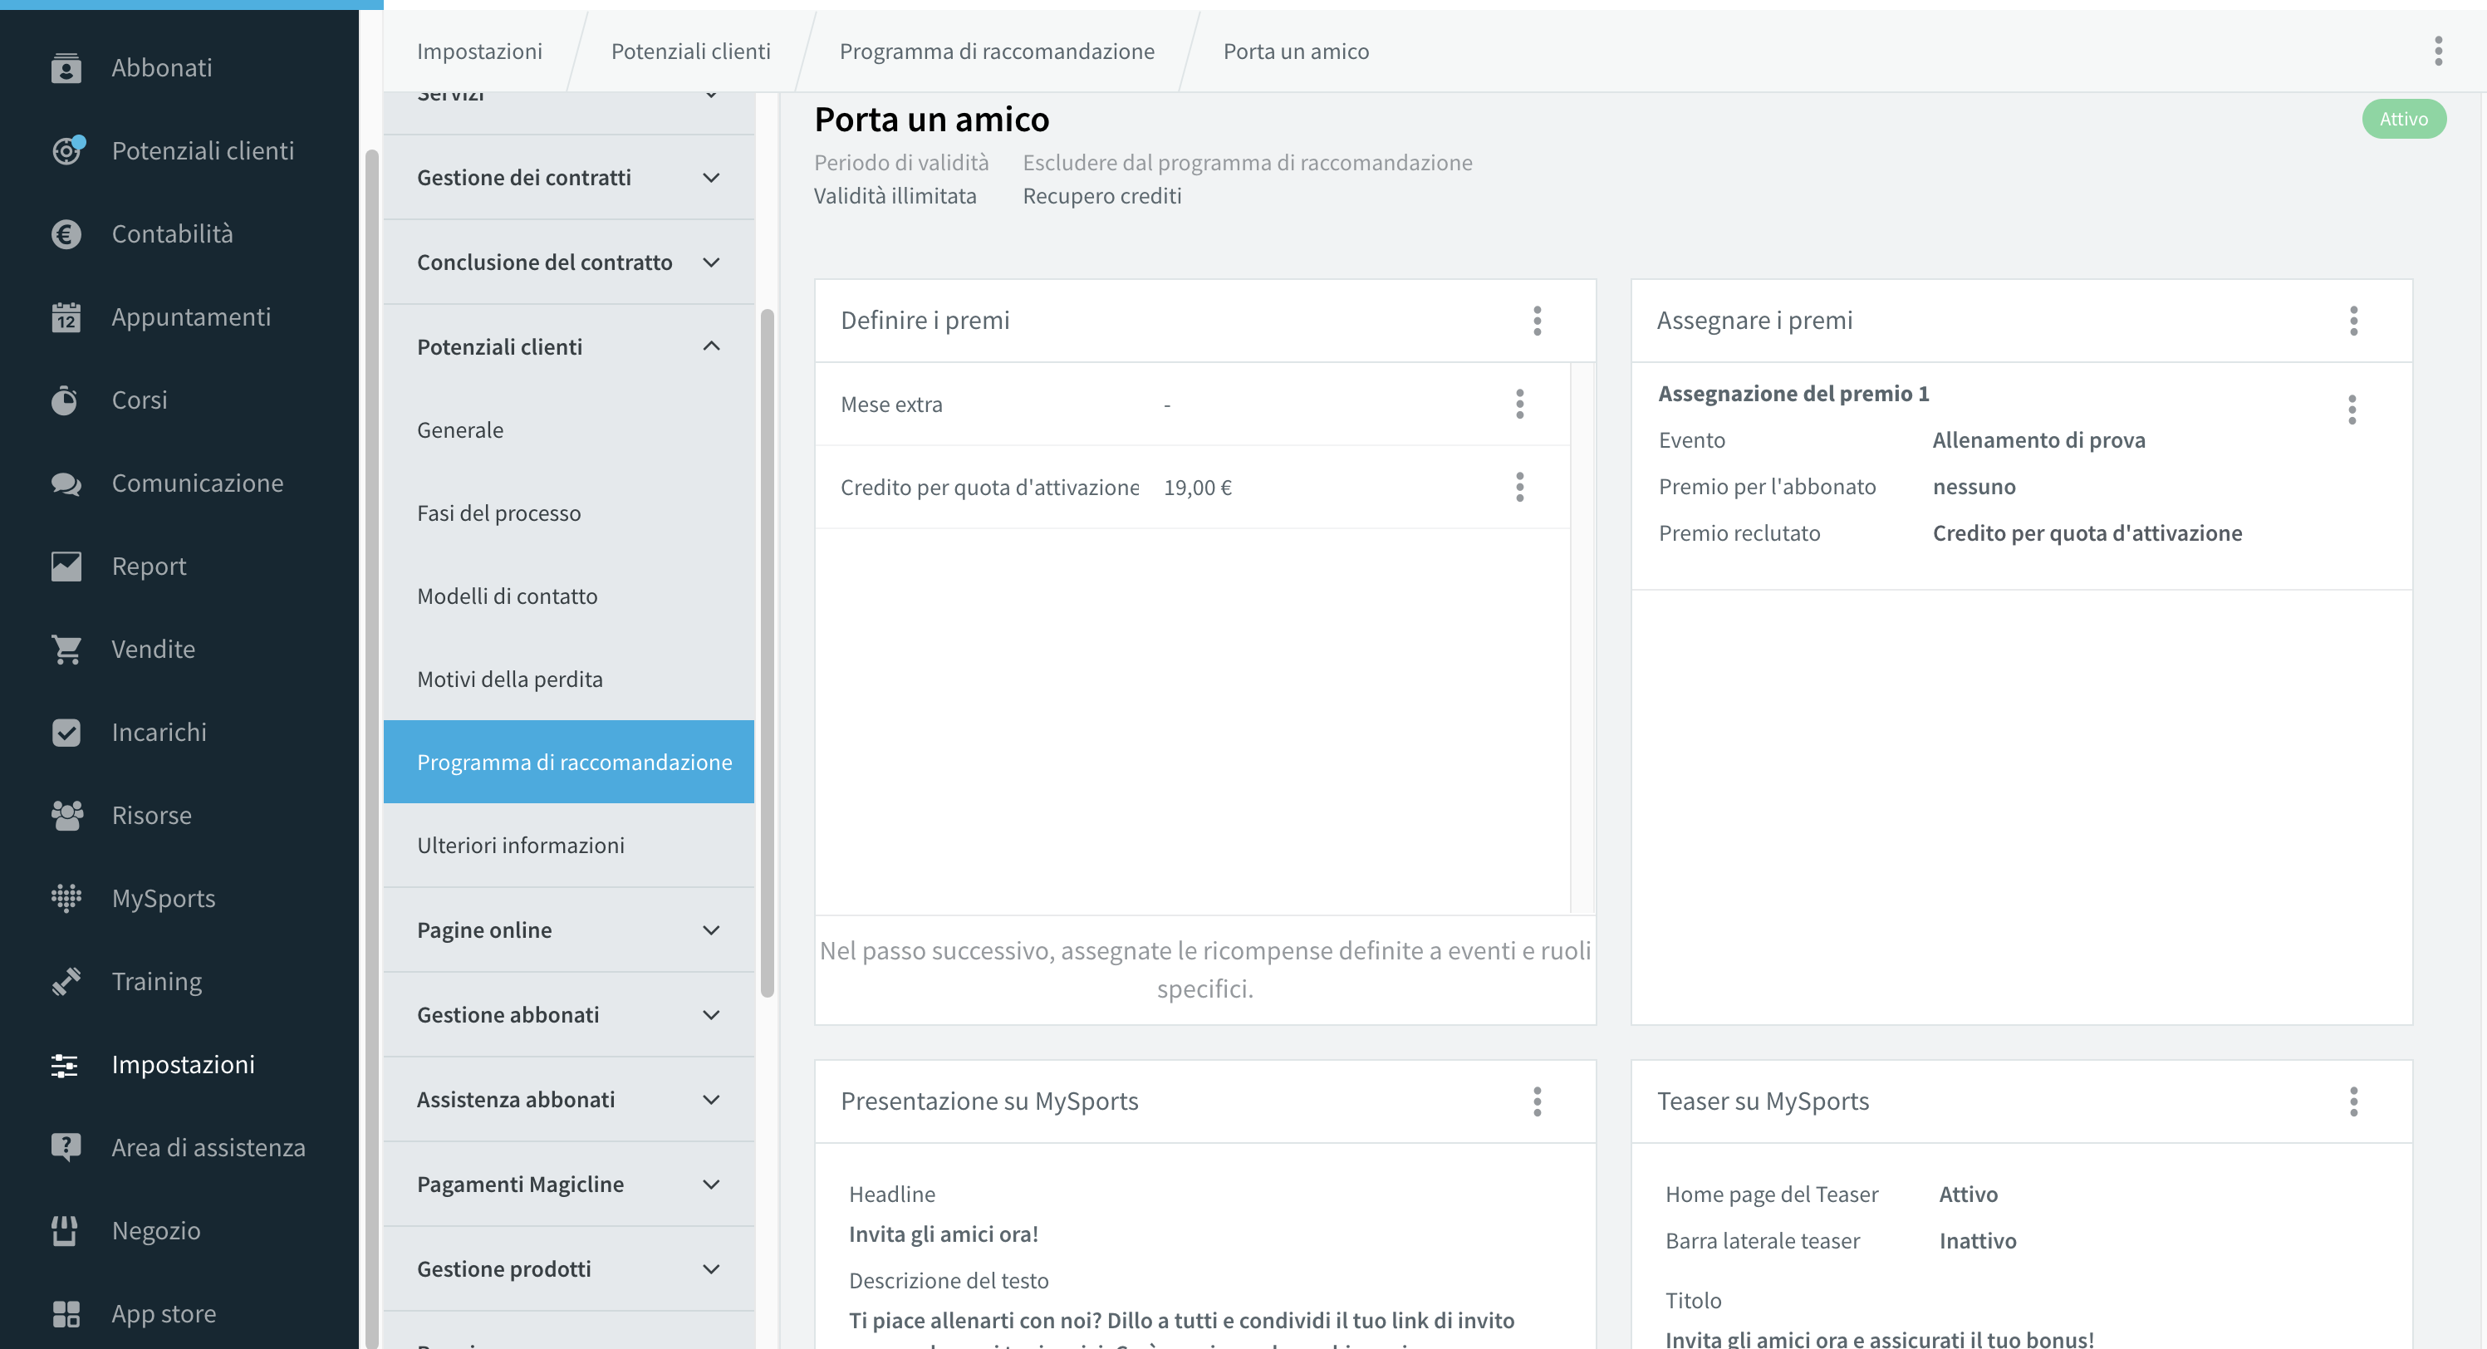This screenshot has height=1349, width=2487.
Task: Open the Assegnazione del premio 1 options
Action: [2352, 410]
